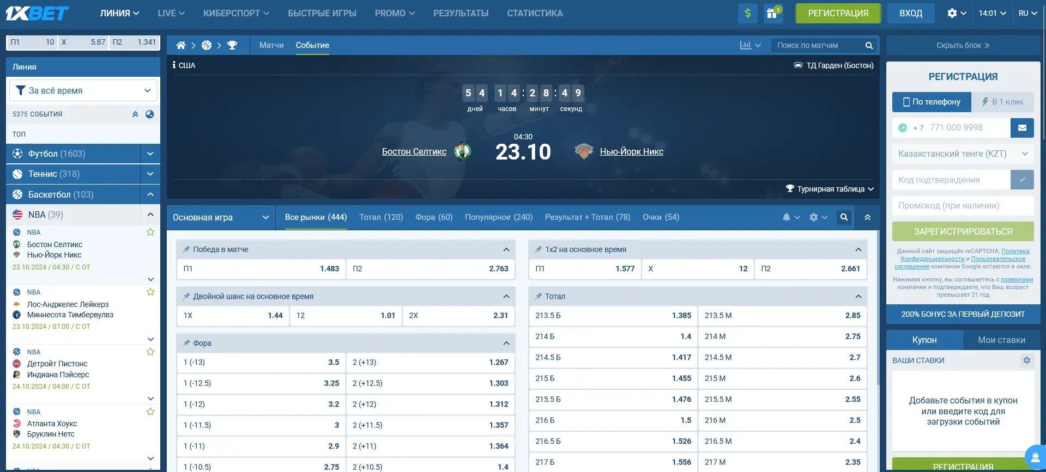This screenshot has width=1046, height=472.
Task: Open the currency Казахстанский тенге dropdown
Action: coord(963,154)
